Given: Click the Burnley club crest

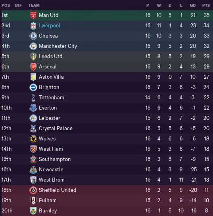Looking at the screenshot, I should pyautogui.click(x=33, y=211).
